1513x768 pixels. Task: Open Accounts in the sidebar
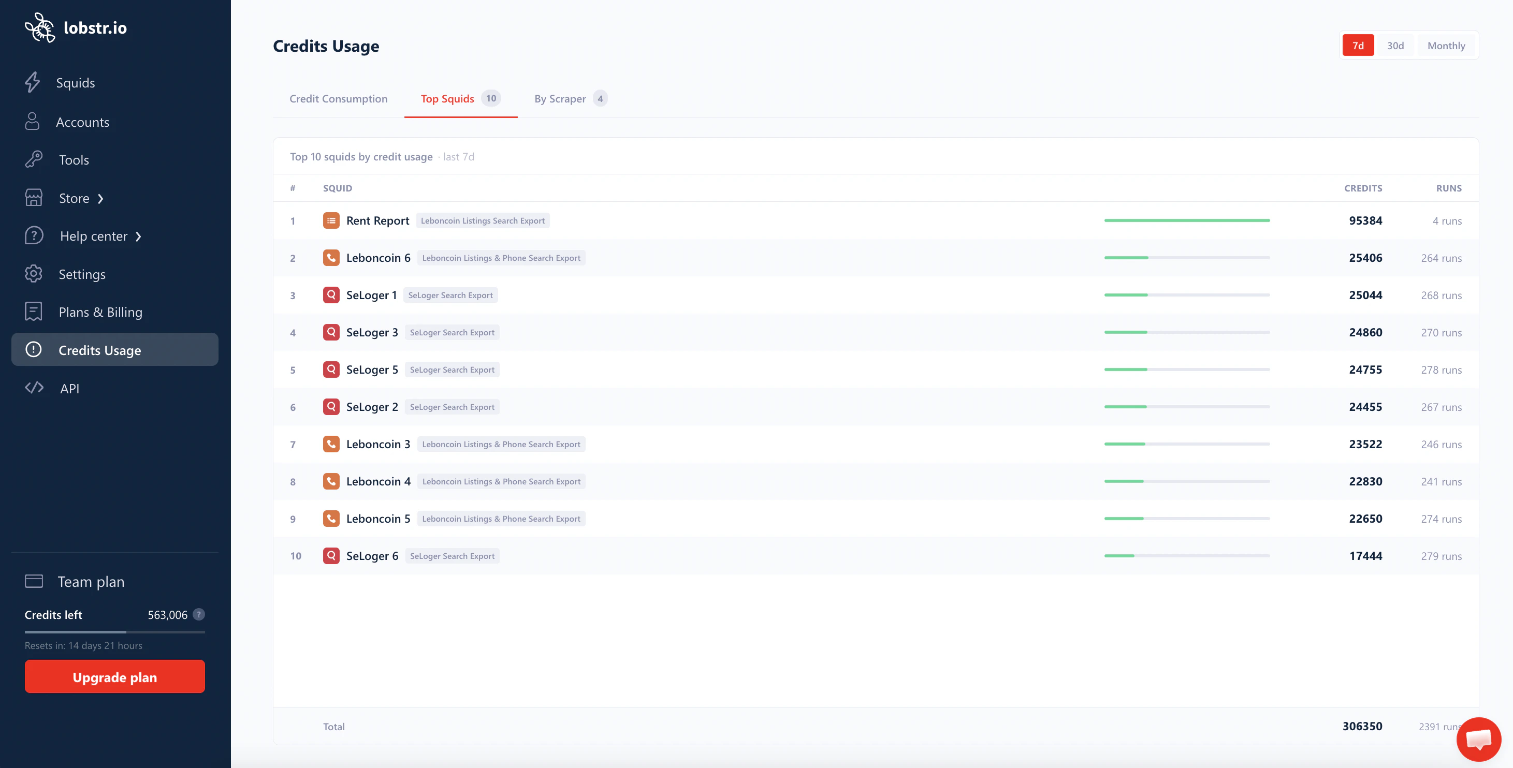click(x=82, y=122)
